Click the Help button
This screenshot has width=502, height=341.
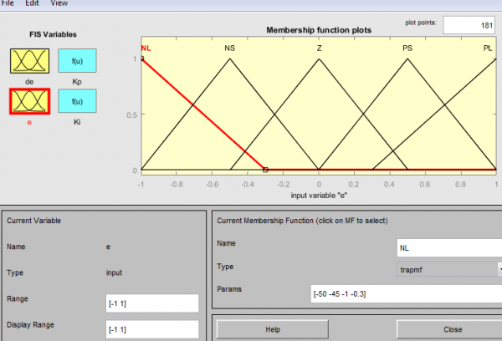pyautogui.click(x=273, y=329)
